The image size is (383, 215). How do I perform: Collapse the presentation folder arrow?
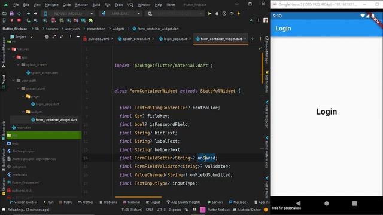tap(18, 88)
